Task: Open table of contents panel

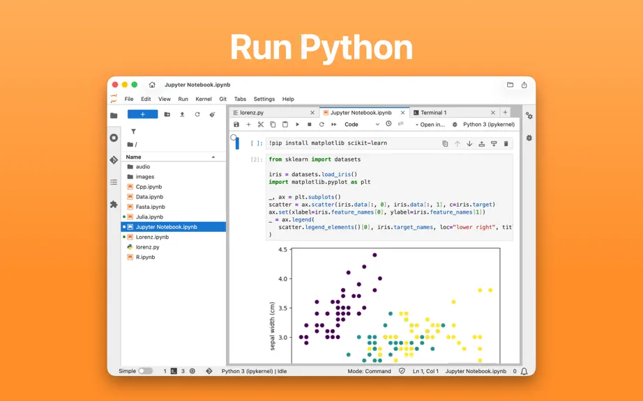Action: (114, 182)
